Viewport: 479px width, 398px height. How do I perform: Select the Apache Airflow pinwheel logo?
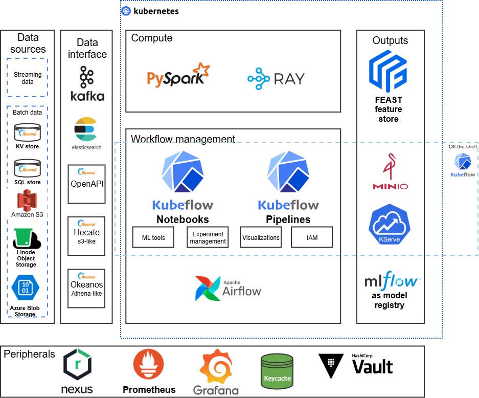pos(208,288)
